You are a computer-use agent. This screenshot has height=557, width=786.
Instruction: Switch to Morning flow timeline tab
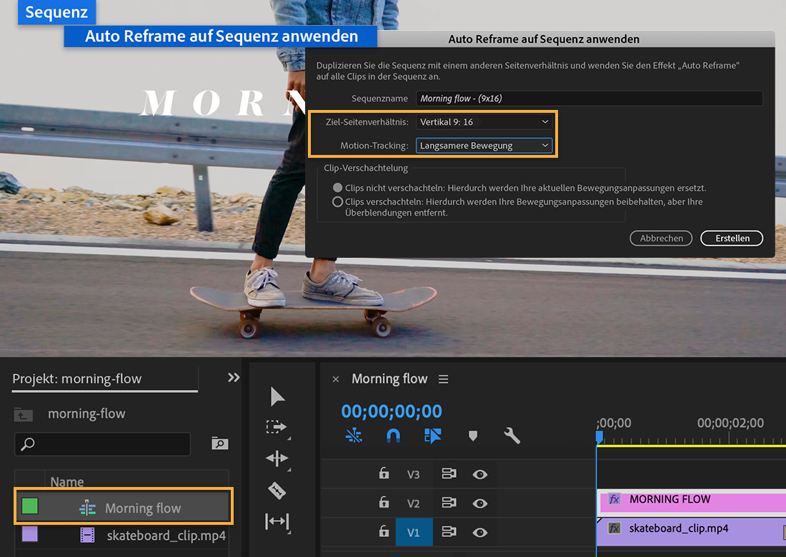click(389, 378)
